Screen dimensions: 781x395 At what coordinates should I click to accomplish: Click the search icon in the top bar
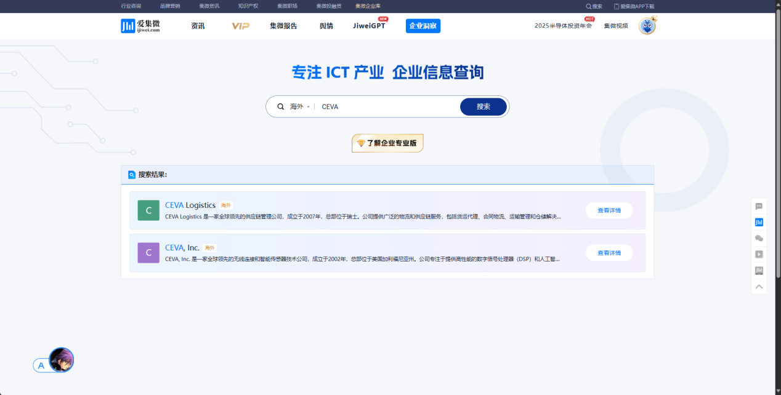pos(588,6)
